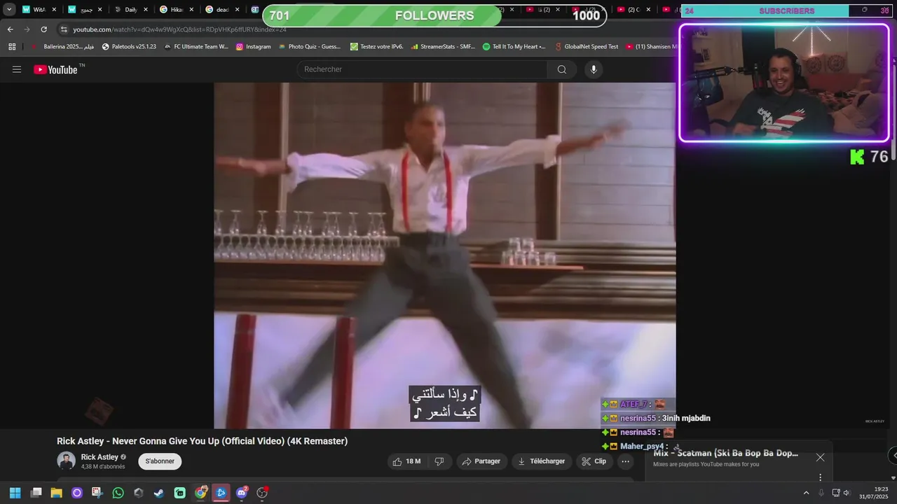Click the video player area
This screenshot has width=897, height=504.
click(x=445, y=255)
